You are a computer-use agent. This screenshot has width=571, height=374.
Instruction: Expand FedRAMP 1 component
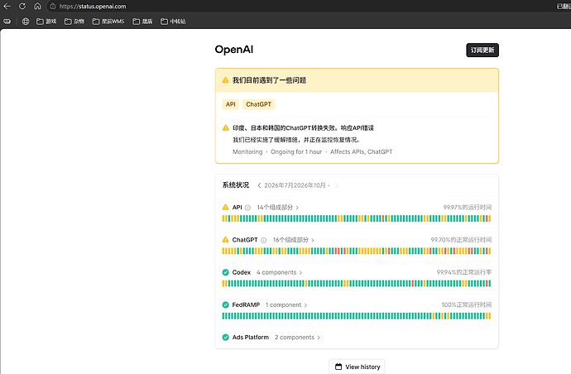point(286,304)
